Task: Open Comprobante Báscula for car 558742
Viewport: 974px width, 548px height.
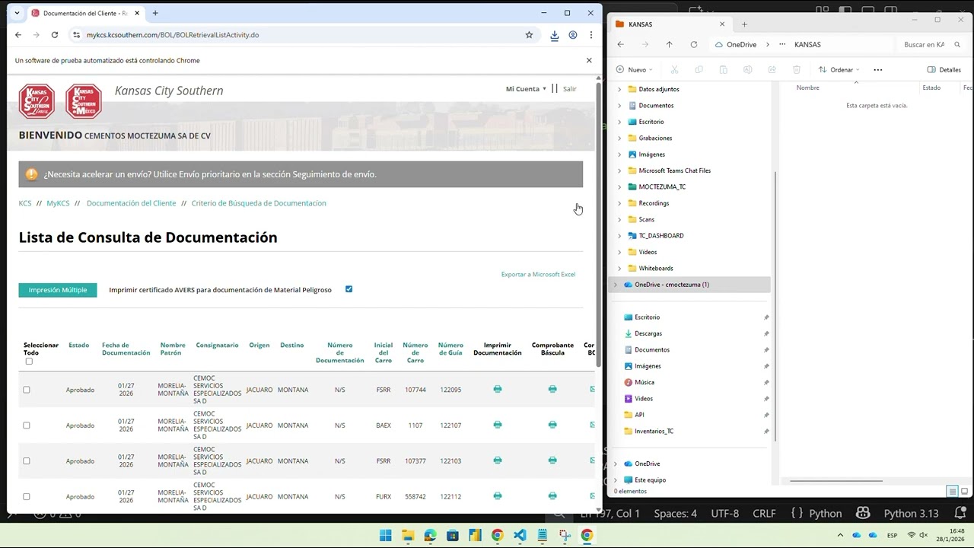Action: (x=552, y=496)
